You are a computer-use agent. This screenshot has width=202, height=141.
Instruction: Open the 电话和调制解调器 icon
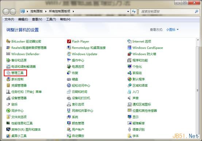tap(8, 66)
